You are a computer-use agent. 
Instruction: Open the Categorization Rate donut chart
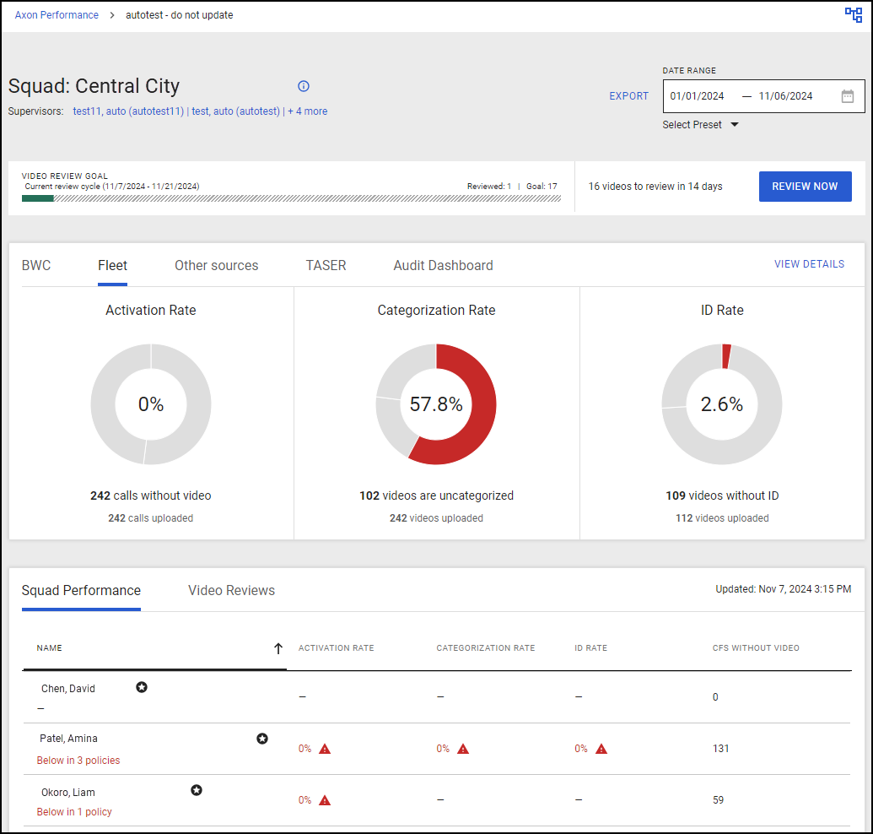coord(436,404)
